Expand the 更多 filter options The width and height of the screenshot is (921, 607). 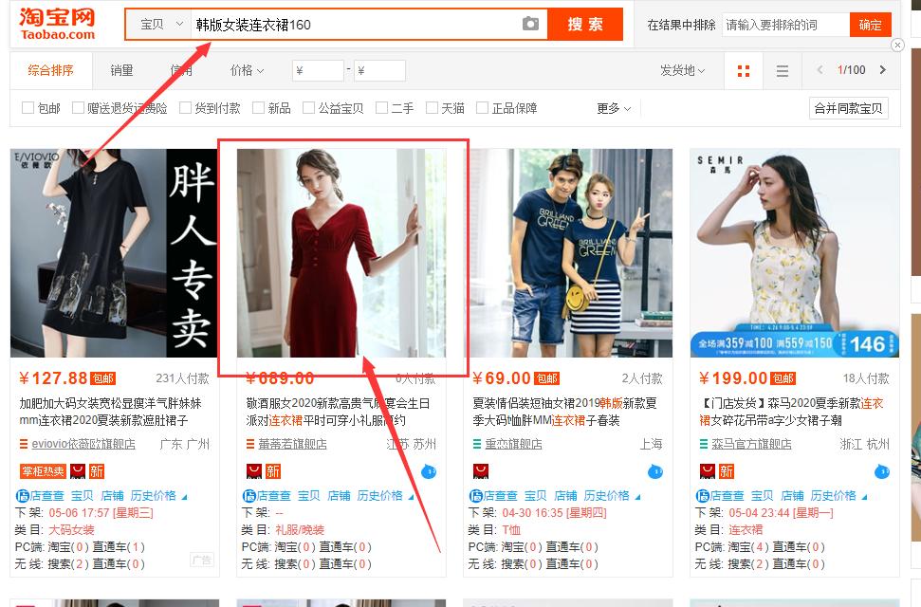tap(608, 107)
